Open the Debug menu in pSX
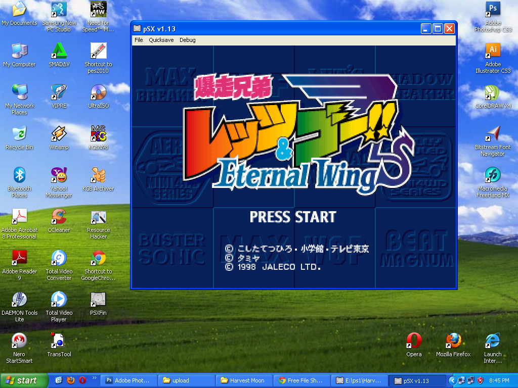Image resolution: width=518 pixels, height=388 pixels. [x=187, y=40]
